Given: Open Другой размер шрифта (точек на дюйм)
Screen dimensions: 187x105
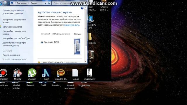Looking at the screenshot, I should coord(14,44).
